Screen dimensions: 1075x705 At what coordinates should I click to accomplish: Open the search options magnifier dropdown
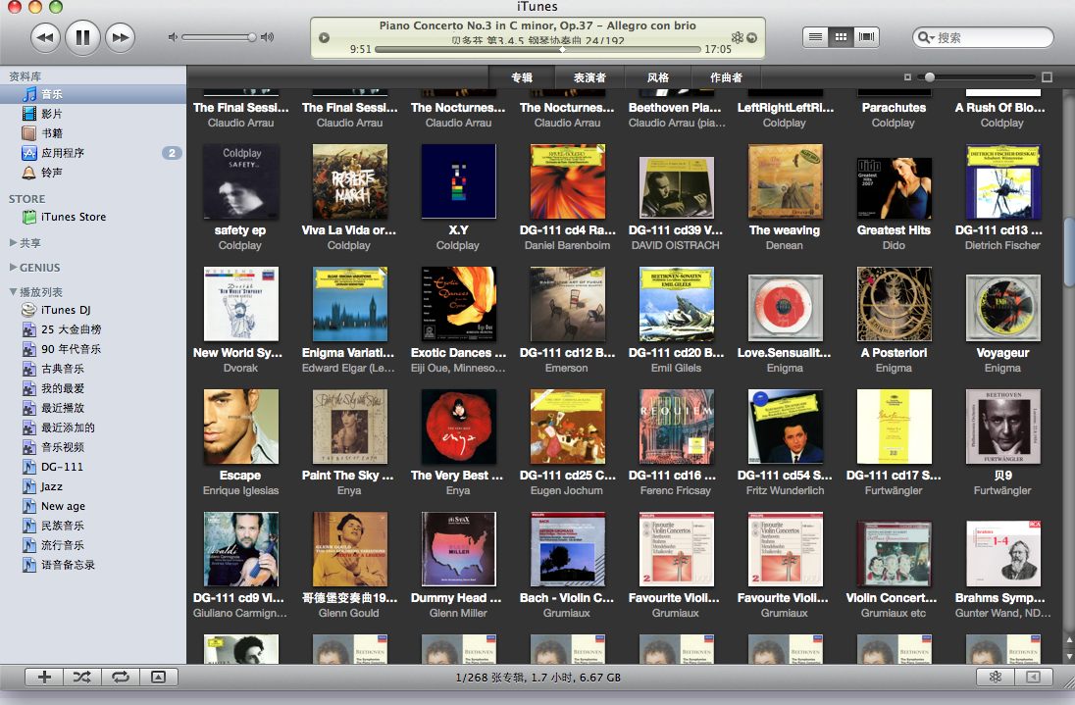coord(926,37)
